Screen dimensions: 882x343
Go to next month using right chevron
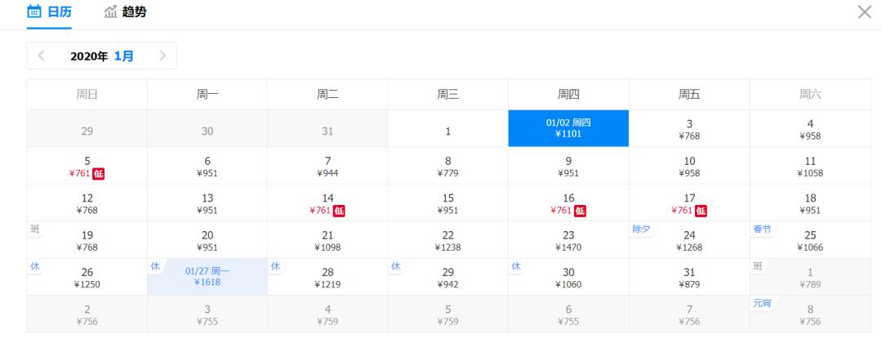163,56
